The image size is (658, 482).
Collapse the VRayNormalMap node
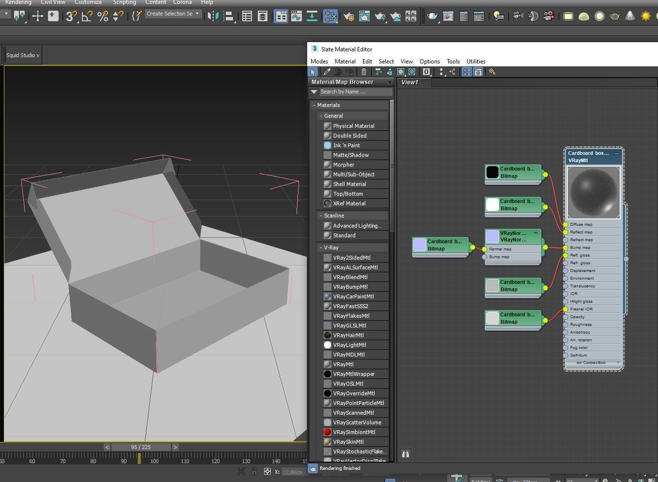536,233
